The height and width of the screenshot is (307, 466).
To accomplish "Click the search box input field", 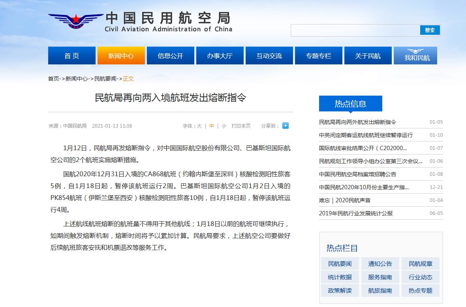I will click(x=355, y=30).
